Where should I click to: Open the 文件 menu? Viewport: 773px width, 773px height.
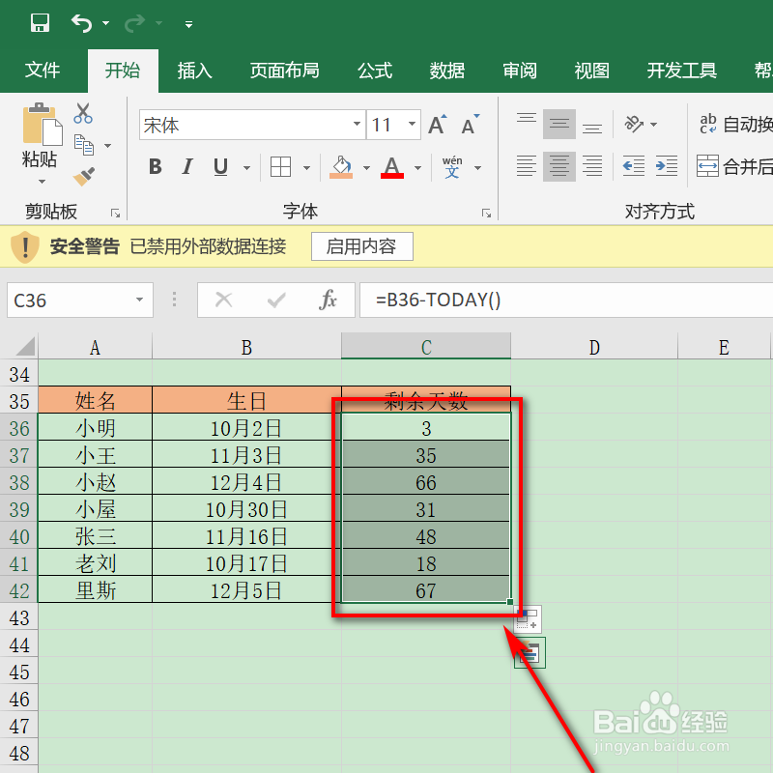[43, 70]
